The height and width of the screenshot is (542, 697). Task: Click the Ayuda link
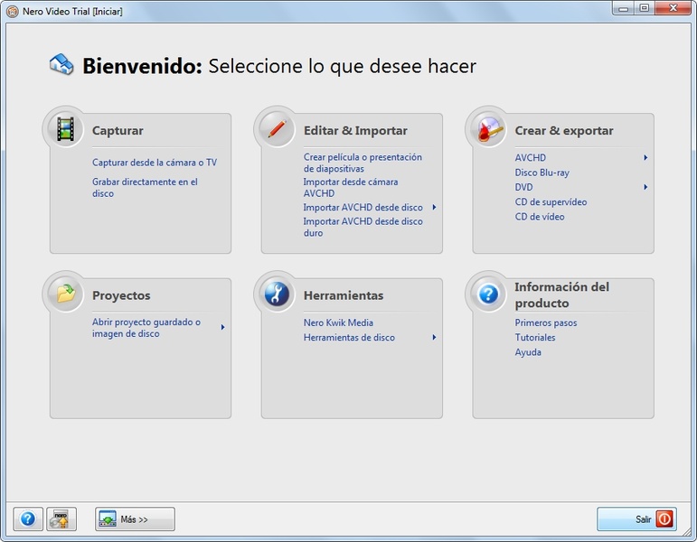pyautogui.click(x=528, y=352)
